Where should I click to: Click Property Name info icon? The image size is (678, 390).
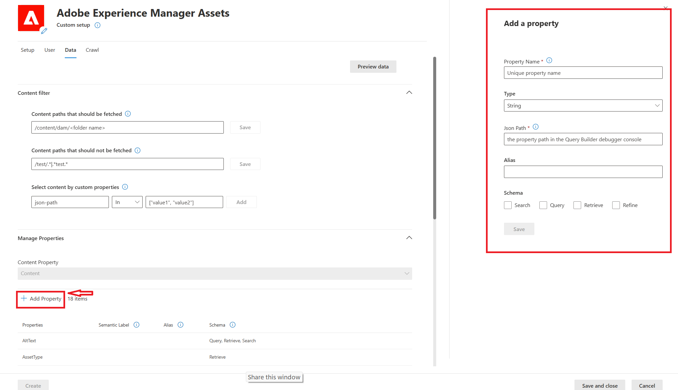tap(549, 60)
